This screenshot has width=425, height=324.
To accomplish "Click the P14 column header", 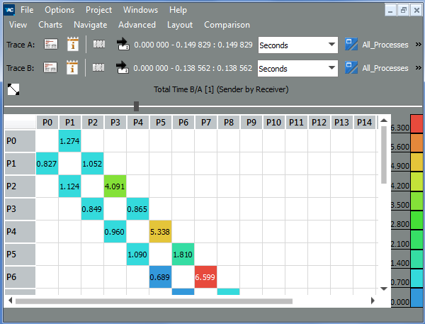I will tap(364, 123).
